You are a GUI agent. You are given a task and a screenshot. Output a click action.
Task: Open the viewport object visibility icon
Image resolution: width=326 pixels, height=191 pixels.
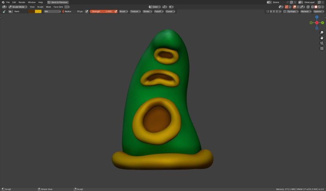[281, 7]
